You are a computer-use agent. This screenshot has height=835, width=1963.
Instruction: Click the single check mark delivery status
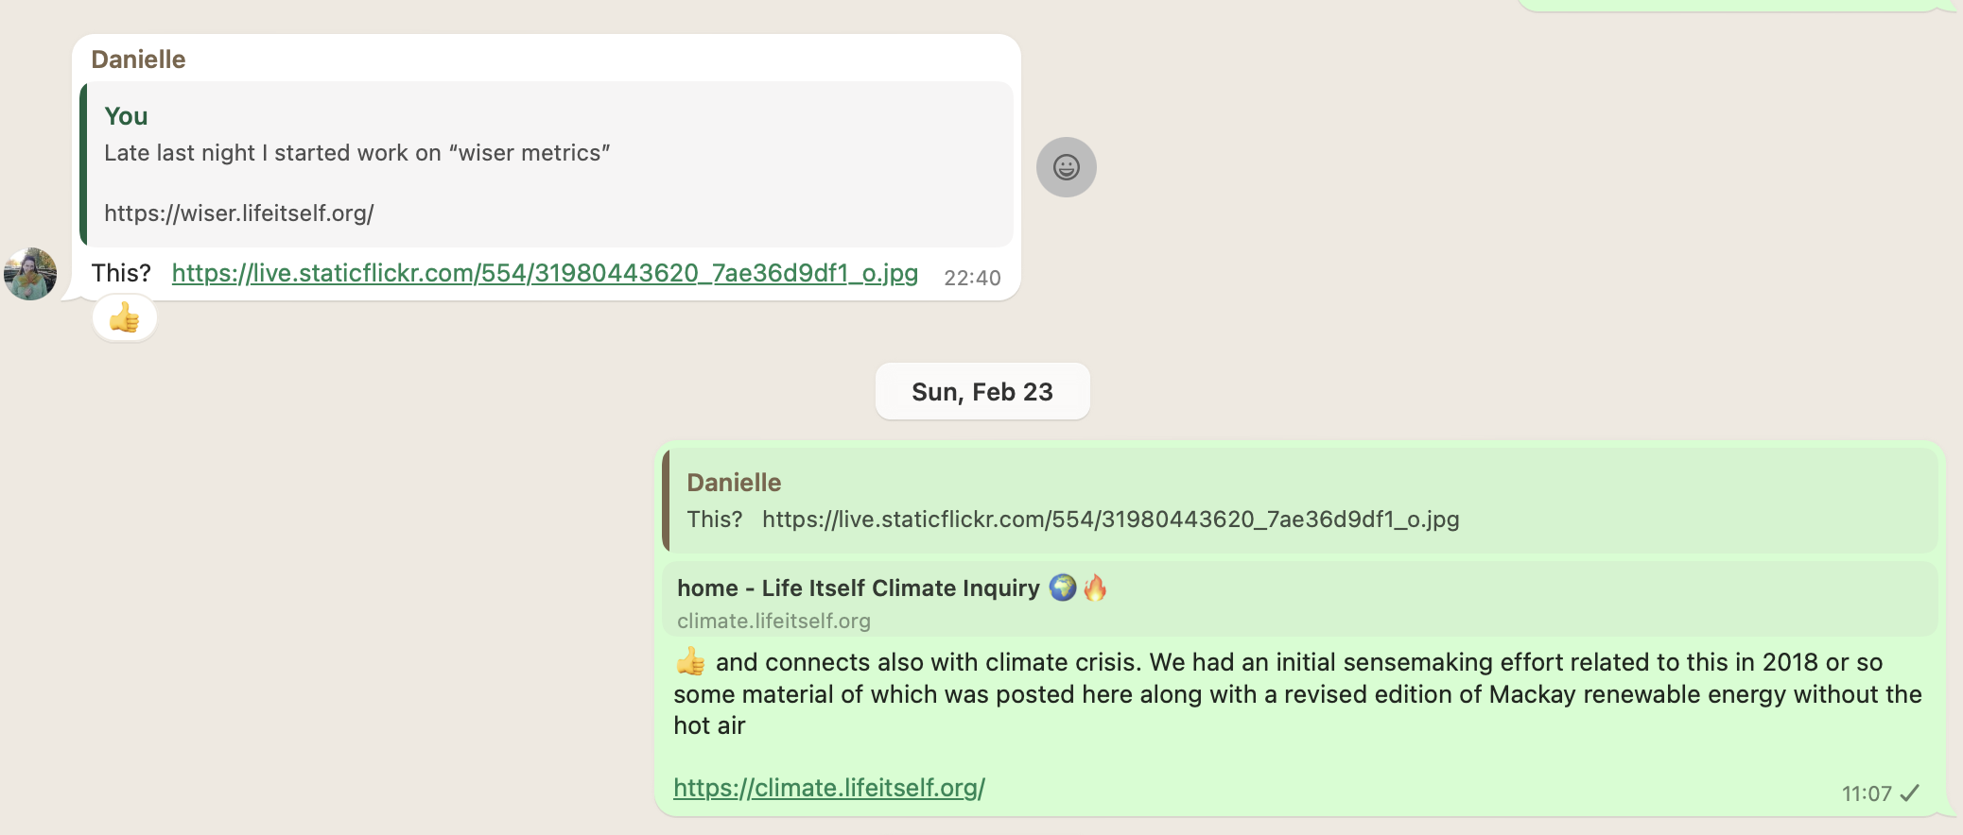pos(1910,793)
